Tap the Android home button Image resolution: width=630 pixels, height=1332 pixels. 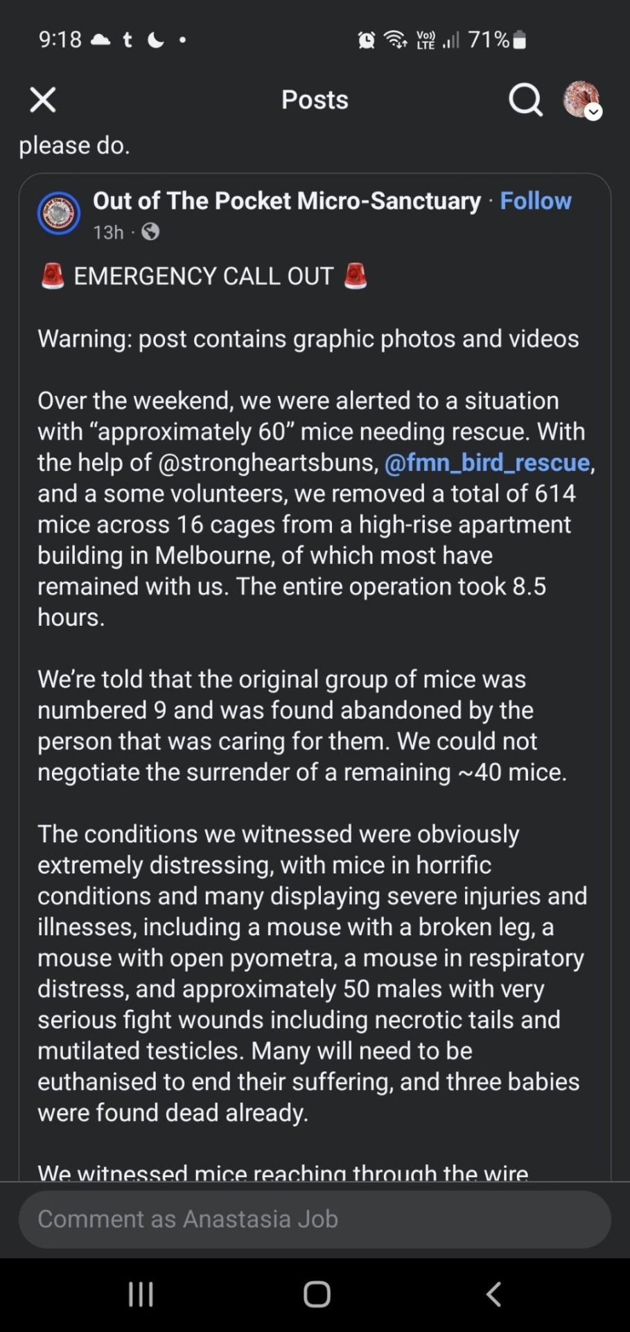tap(317, 1295)
